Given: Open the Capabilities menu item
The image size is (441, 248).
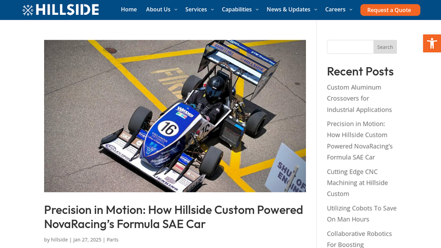Looking at the screenshot, I should pyautogui.click(x=236, y=9).
